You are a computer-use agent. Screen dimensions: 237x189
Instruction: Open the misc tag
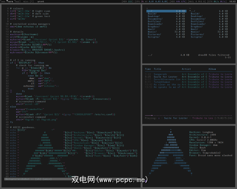pos(26,2)
